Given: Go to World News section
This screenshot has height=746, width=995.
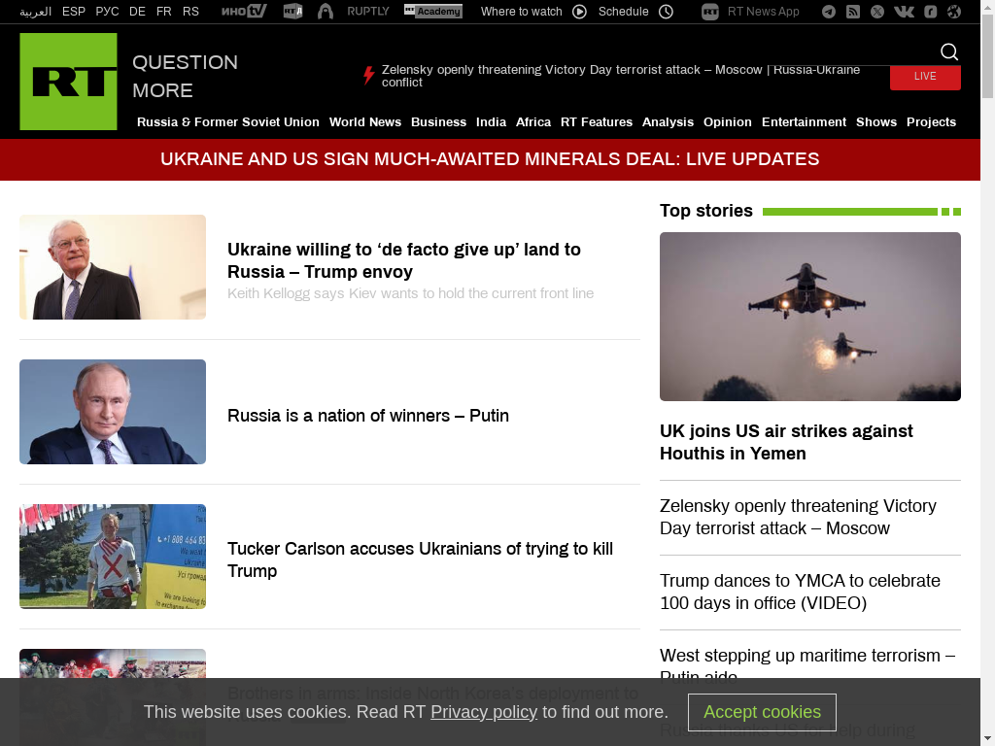Looking at the screenshot, I should tap(365, 121).
